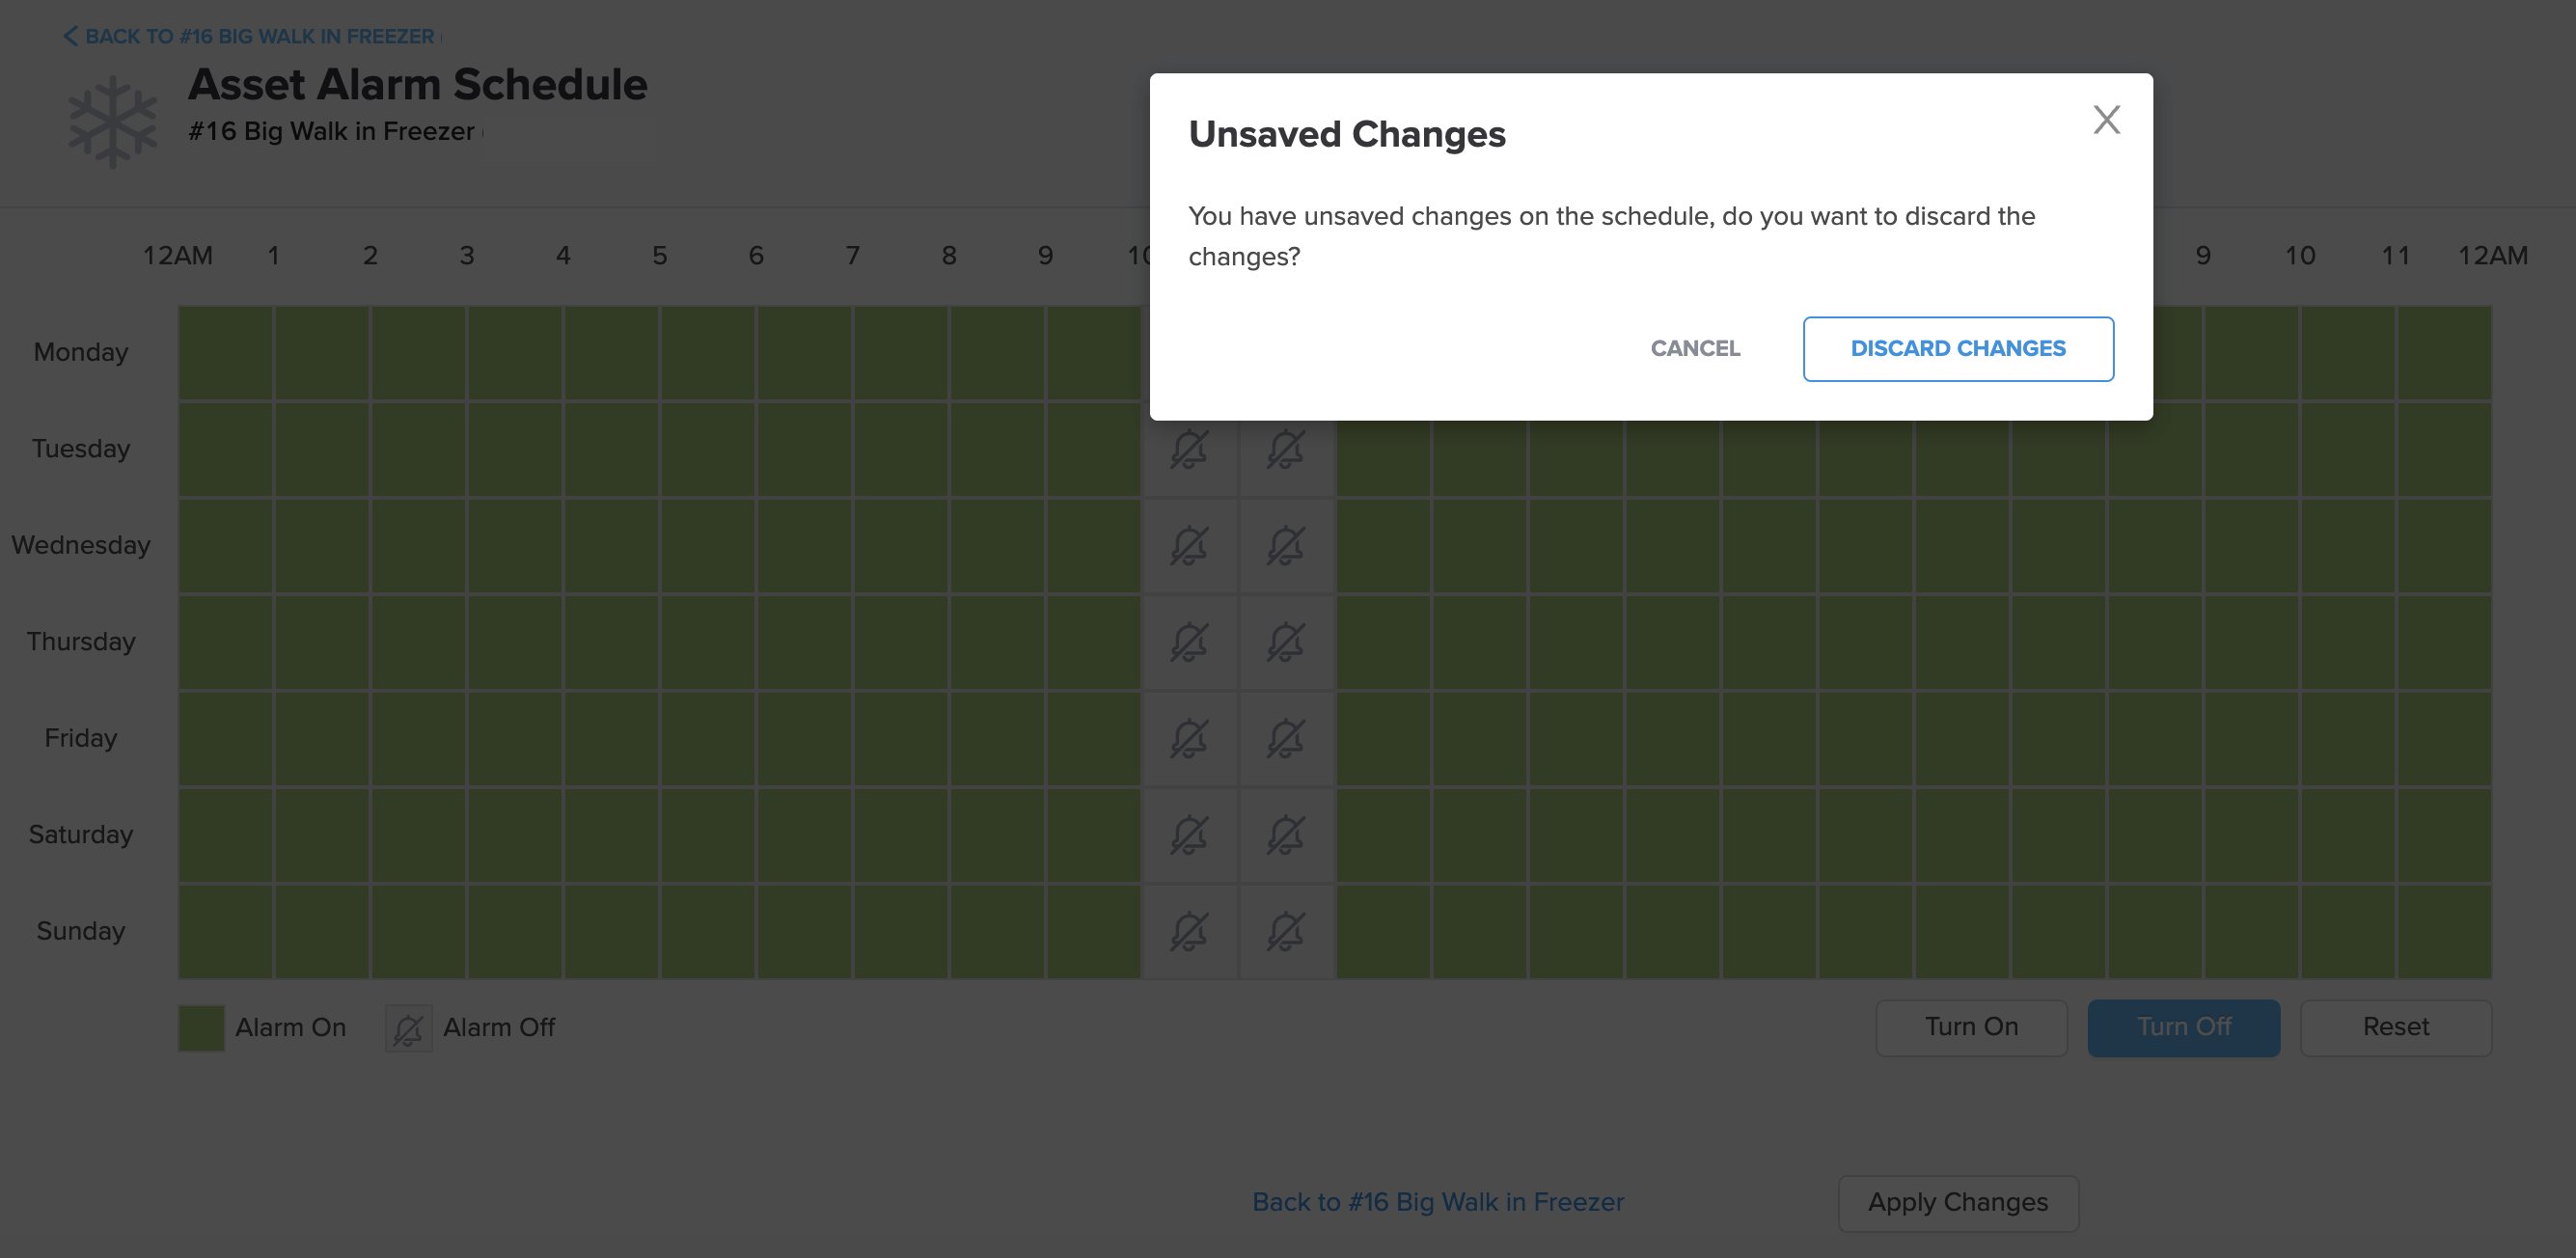Click the Friday row label

(81, 738)
